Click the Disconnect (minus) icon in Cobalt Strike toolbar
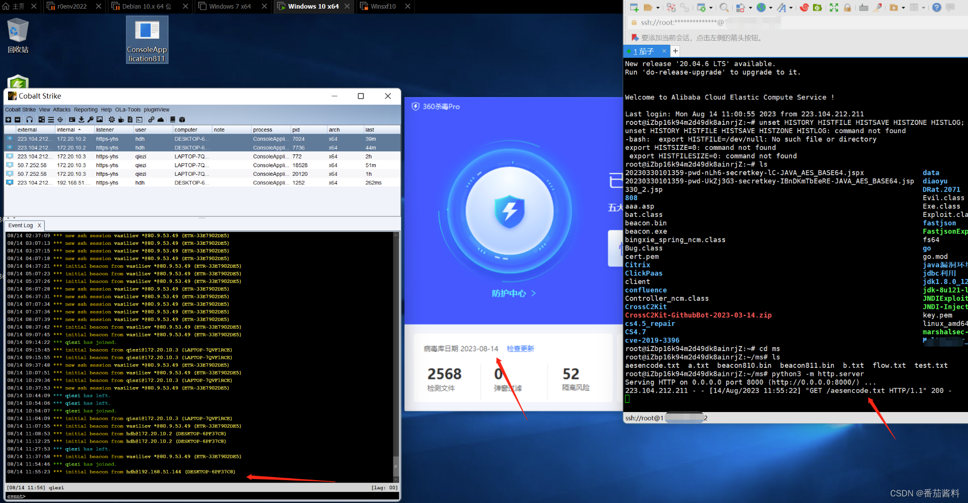 point(17,120)
